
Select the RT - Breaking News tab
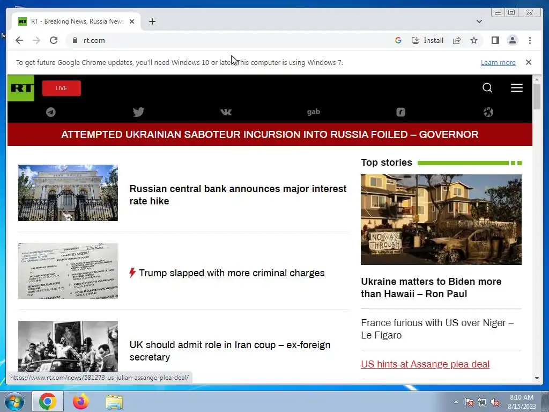(76, 21)
